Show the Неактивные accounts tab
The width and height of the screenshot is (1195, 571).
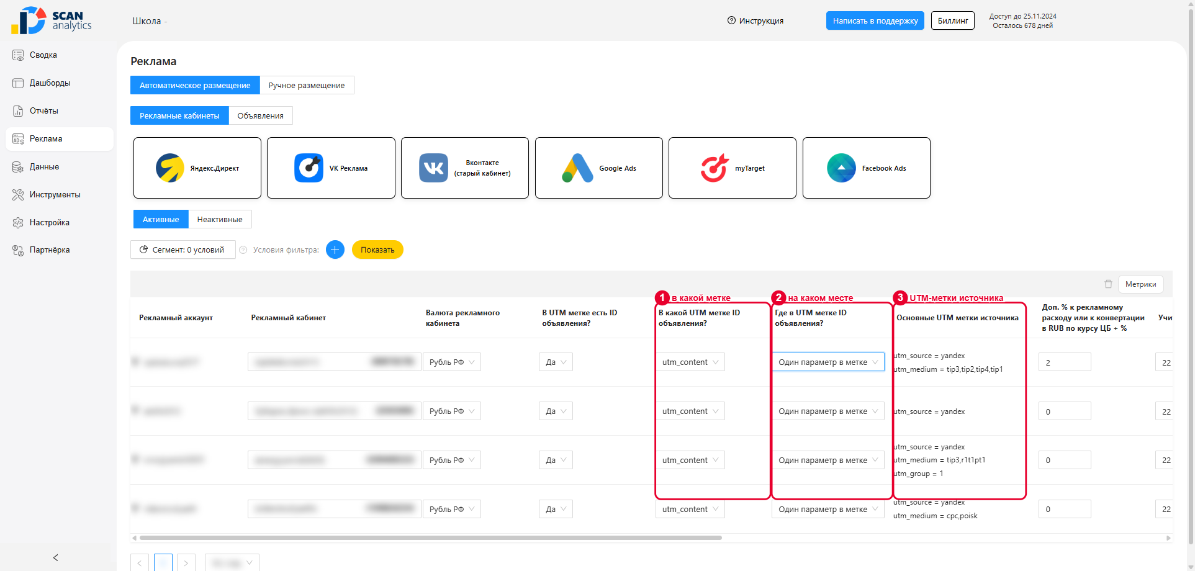coord(220,219)
